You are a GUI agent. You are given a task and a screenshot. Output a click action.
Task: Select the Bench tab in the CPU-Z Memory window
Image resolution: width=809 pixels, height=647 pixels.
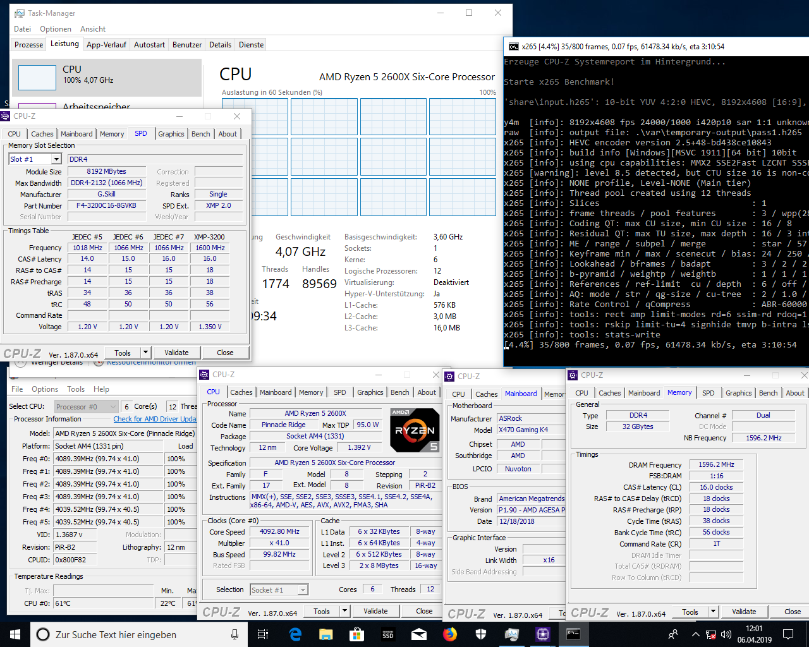coord(769,393)
